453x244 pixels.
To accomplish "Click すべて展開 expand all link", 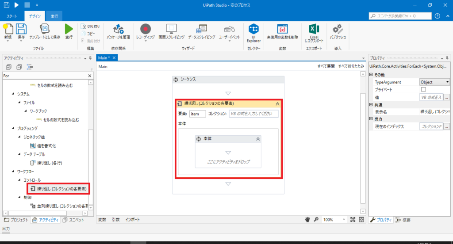I will 326,66.
